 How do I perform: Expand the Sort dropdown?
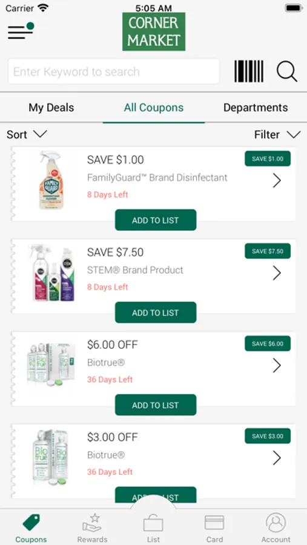[27, 134]
